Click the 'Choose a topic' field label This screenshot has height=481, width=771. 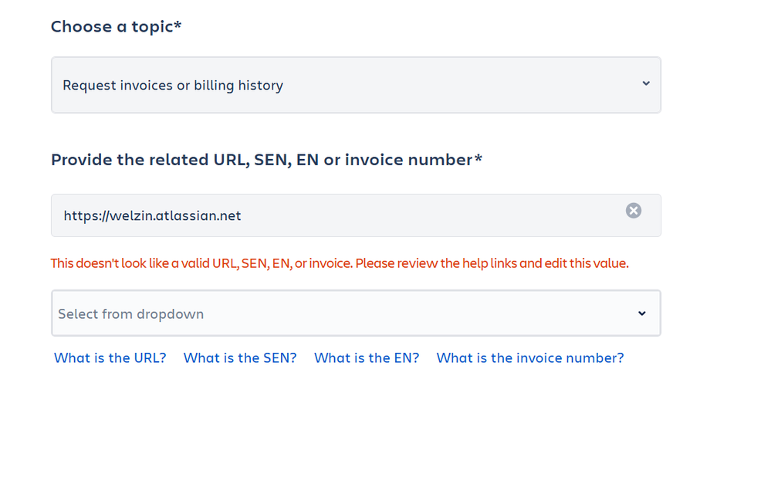click(x=112, y=26)
